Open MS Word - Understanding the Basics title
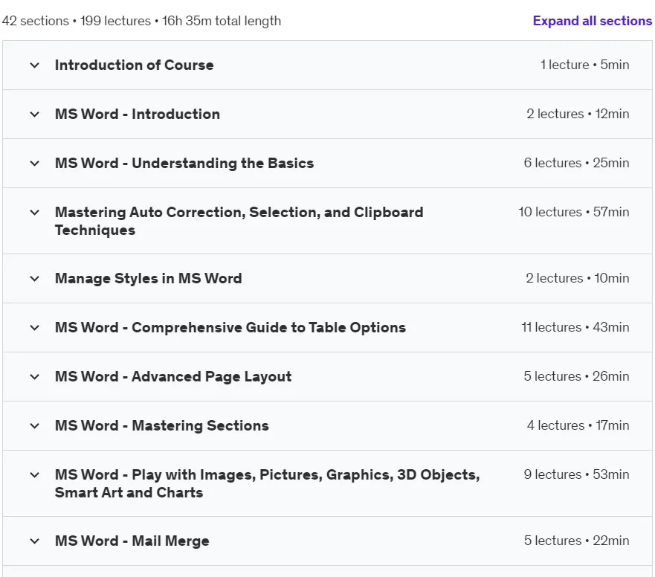Viewport: 655px width, 577px height. [184, 164]
